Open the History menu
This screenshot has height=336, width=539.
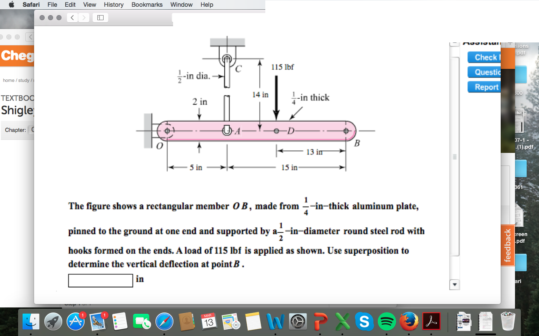pyautogui.click(x=113, y=5)
